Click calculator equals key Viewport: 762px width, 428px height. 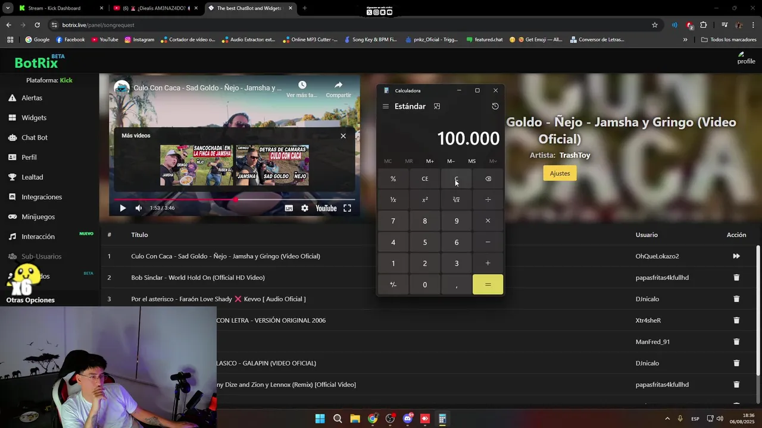pos(488,285)
